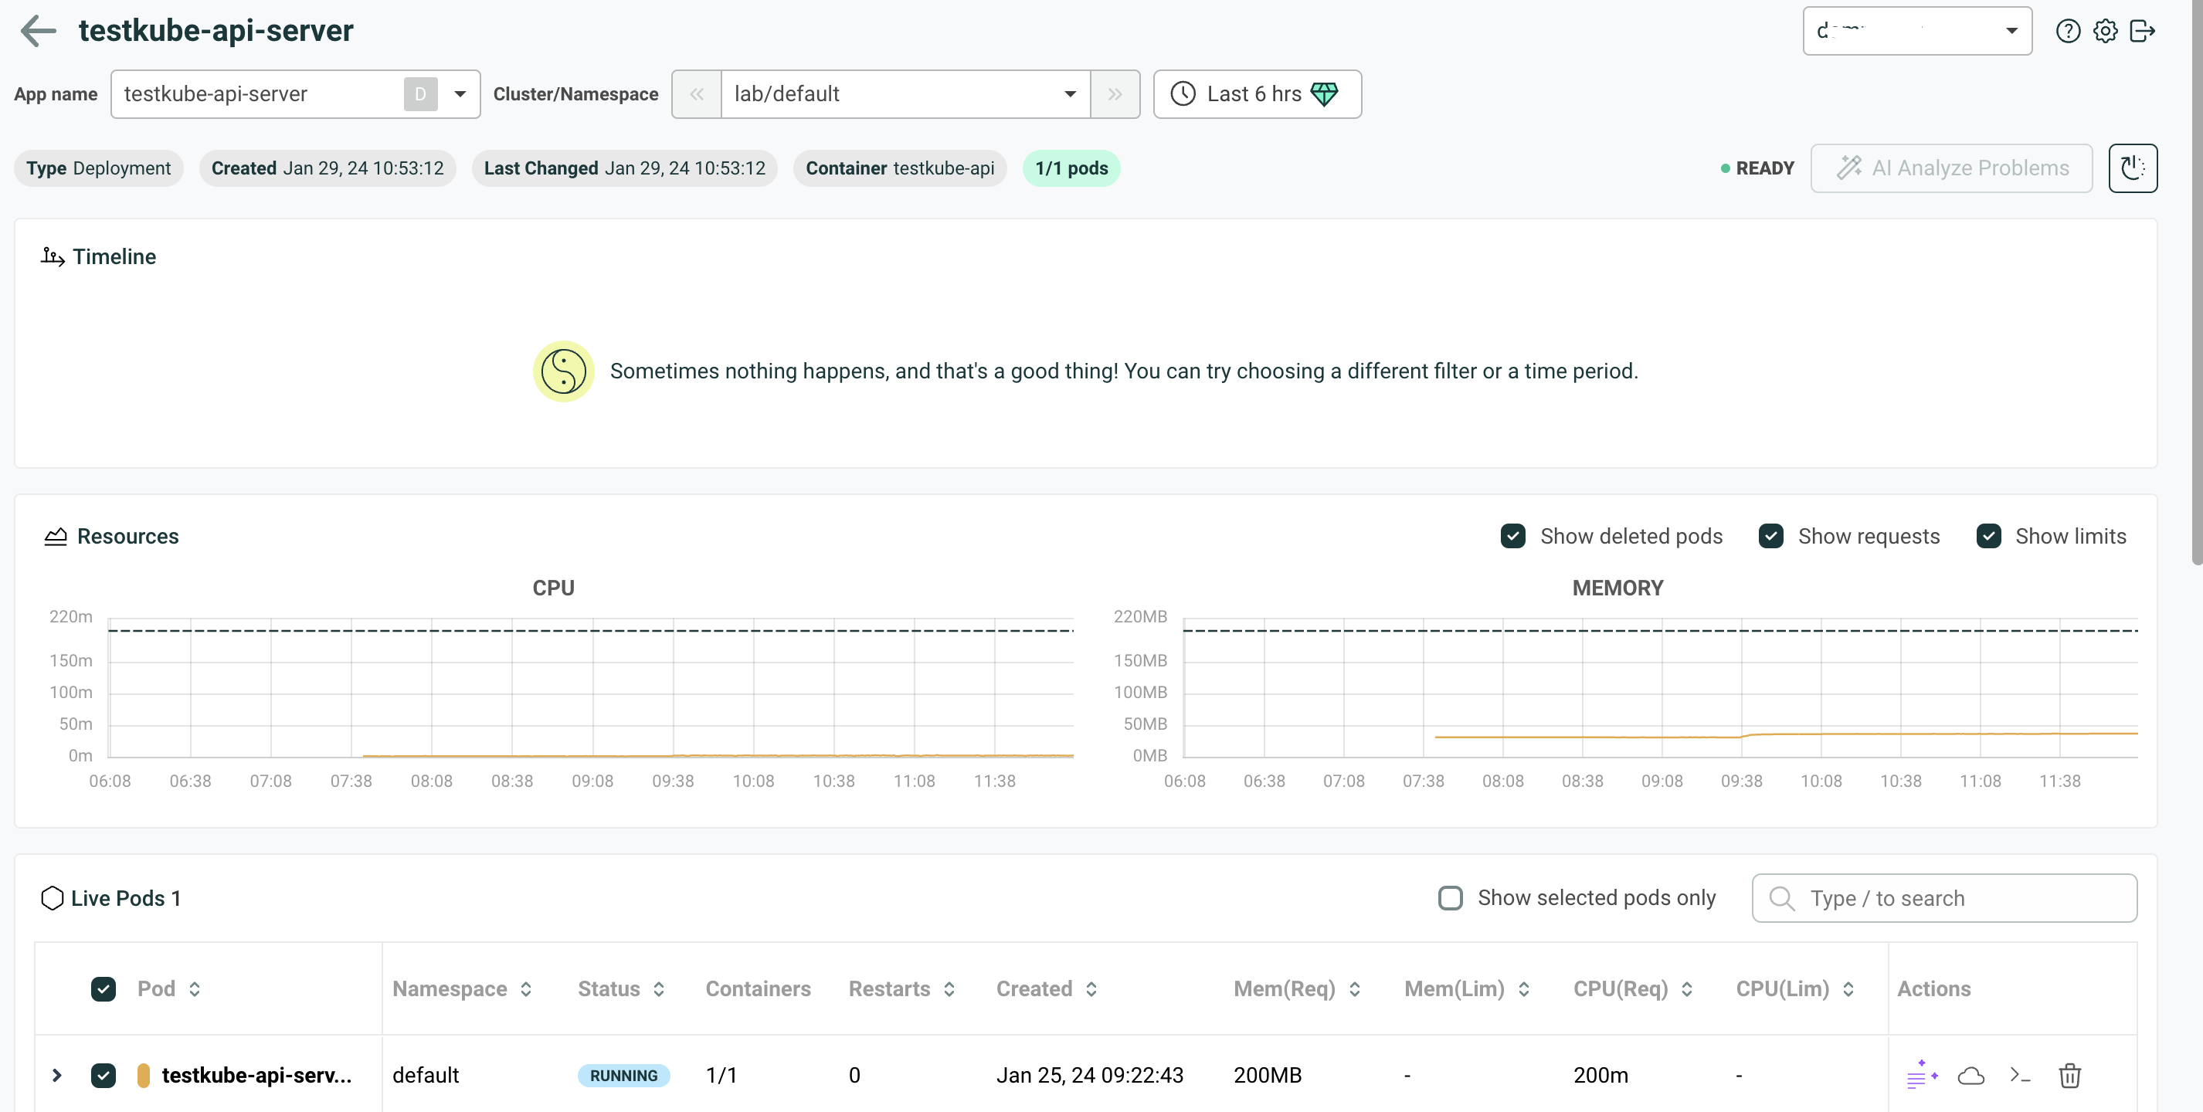The height and width of the screenshot is (1112, 2203).
Task: Toggle Show requests checkbox
Action: coord(1770,536)
